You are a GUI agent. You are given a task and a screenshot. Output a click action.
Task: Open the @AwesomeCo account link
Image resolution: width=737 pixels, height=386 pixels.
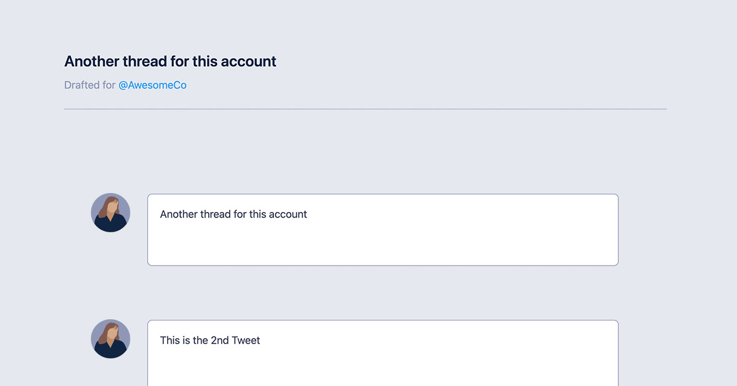[152, 85]
